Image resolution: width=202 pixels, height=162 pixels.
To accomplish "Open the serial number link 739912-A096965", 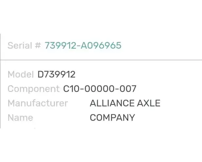I will 83,45.
